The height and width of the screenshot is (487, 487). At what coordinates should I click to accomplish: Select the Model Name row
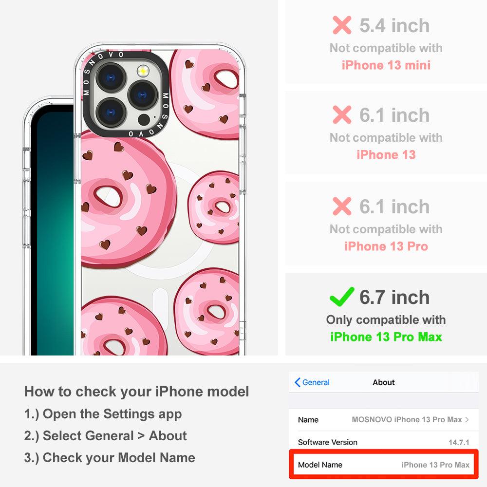384,465
